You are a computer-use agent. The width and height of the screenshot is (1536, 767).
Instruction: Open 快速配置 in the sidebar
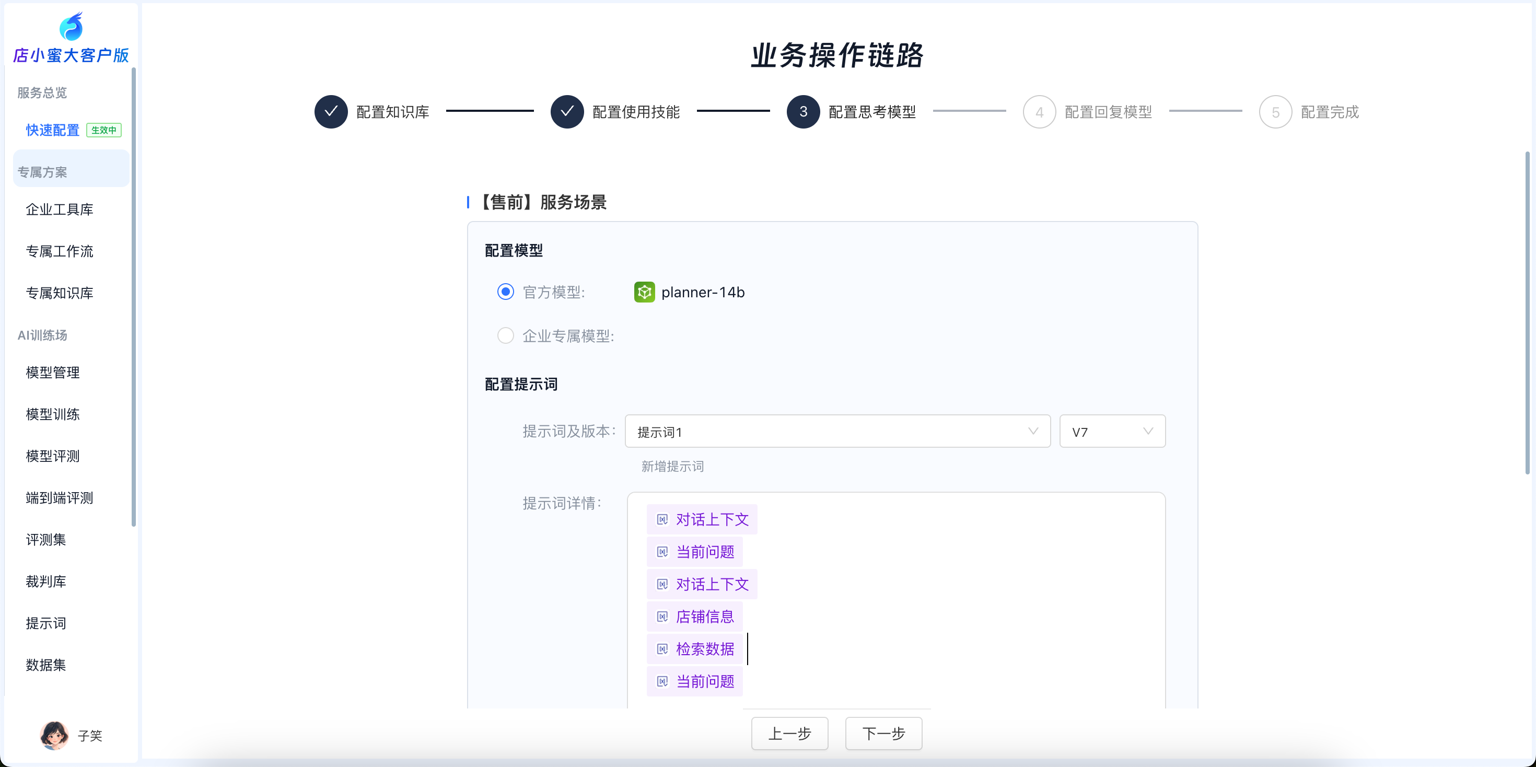click(52, 130)
